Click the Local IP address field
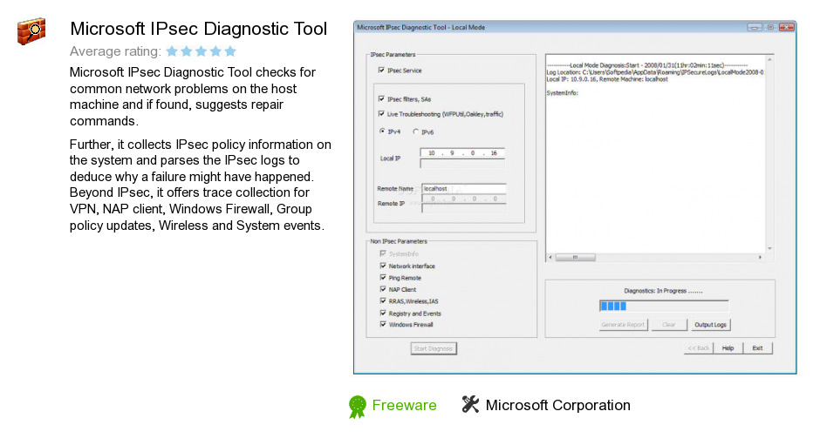 (462, 153)
